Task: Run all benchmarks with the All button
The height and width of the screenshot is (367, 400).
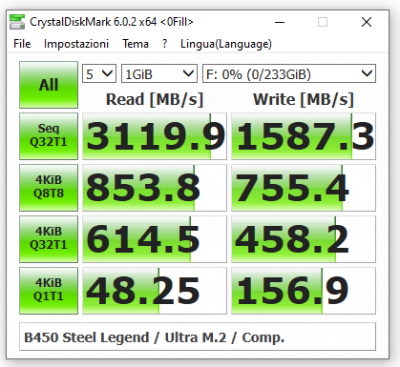Action: click(49, 85)
